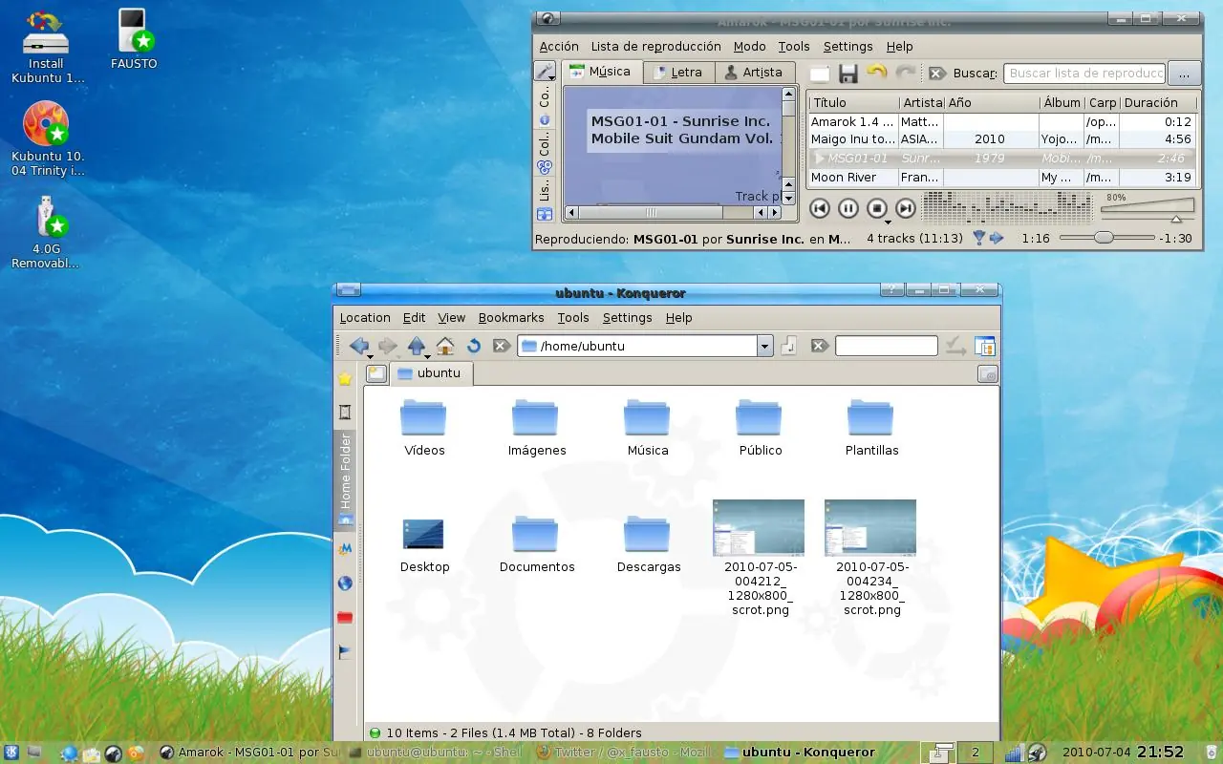Open Amarok metalink sidebar panel in Konqueror

[345, 549]
